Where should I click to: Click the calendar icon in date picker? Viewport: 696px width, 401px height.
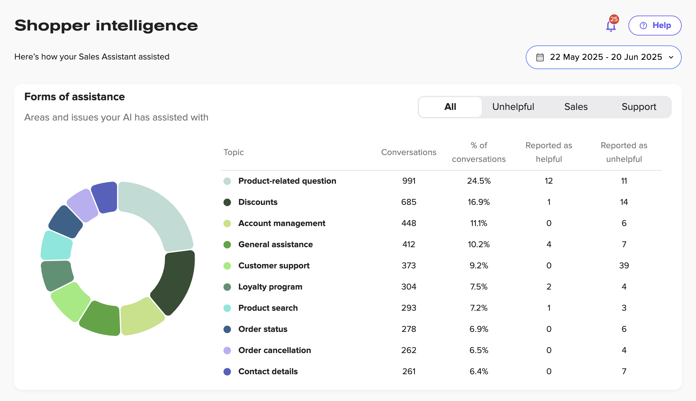tap(540, 57)
